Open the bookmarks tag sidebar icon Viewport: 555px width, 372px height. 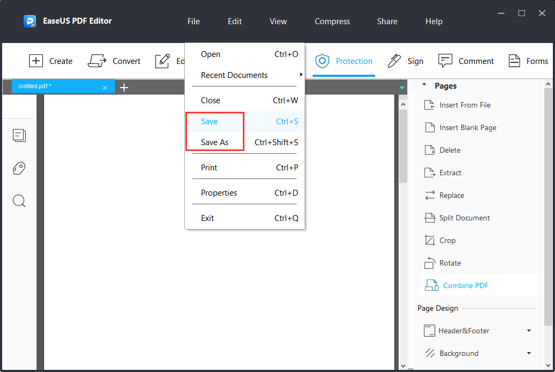(x=19, y=168)
